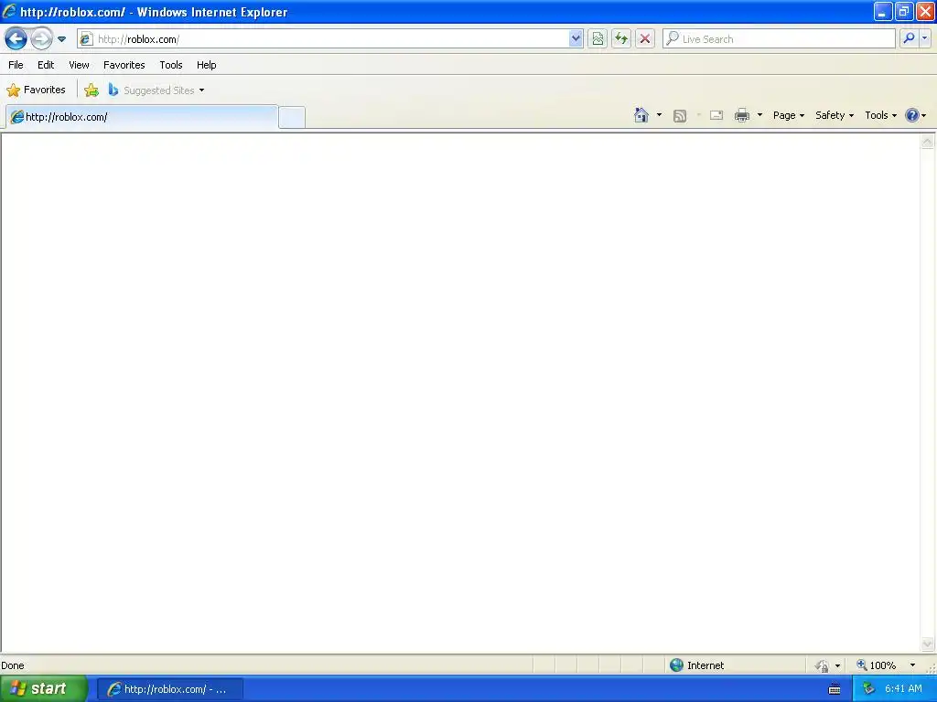Click scrollbar down arrow

click(928, 643)
